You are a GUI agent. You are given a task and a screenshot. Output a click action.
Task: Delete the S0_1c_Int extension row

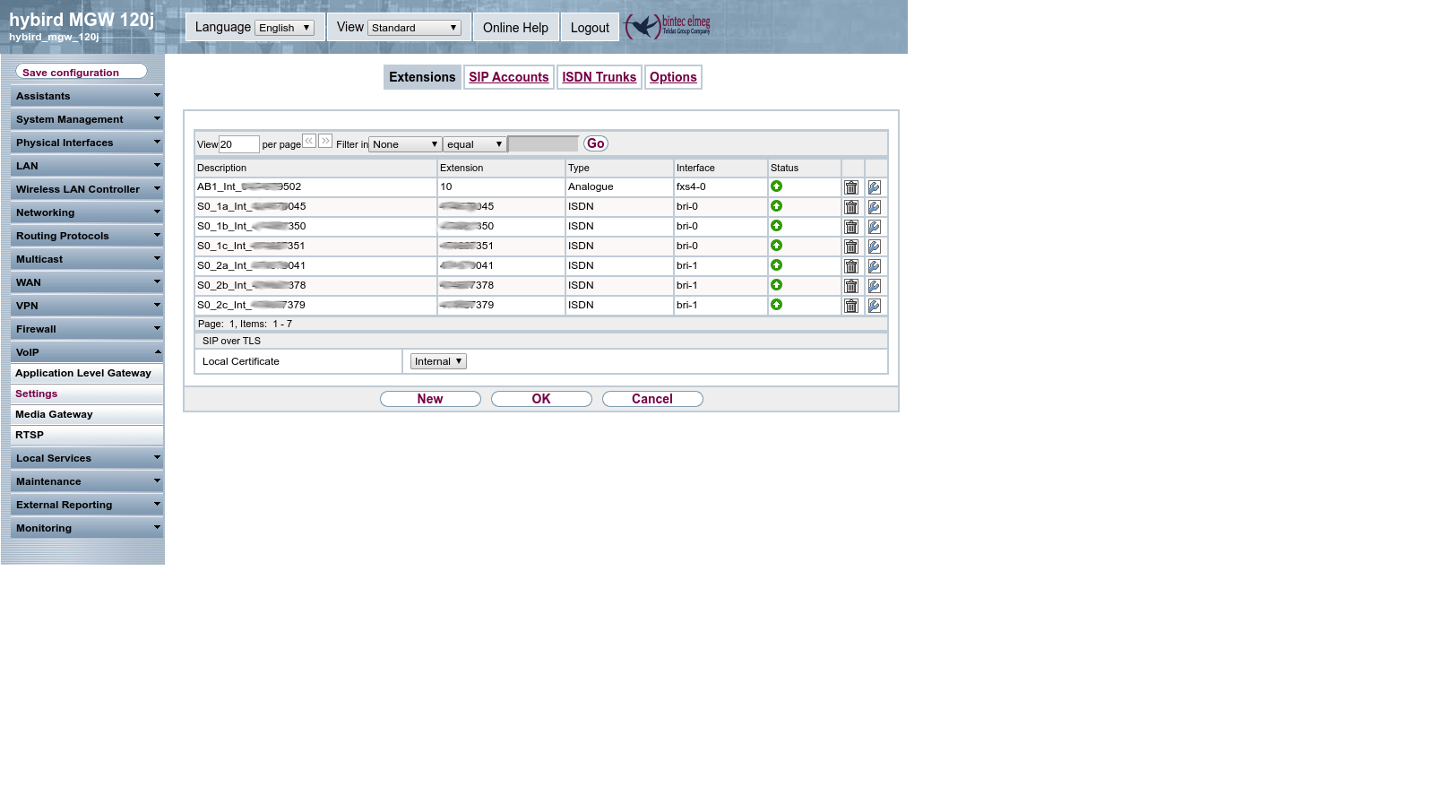point(851,247)
